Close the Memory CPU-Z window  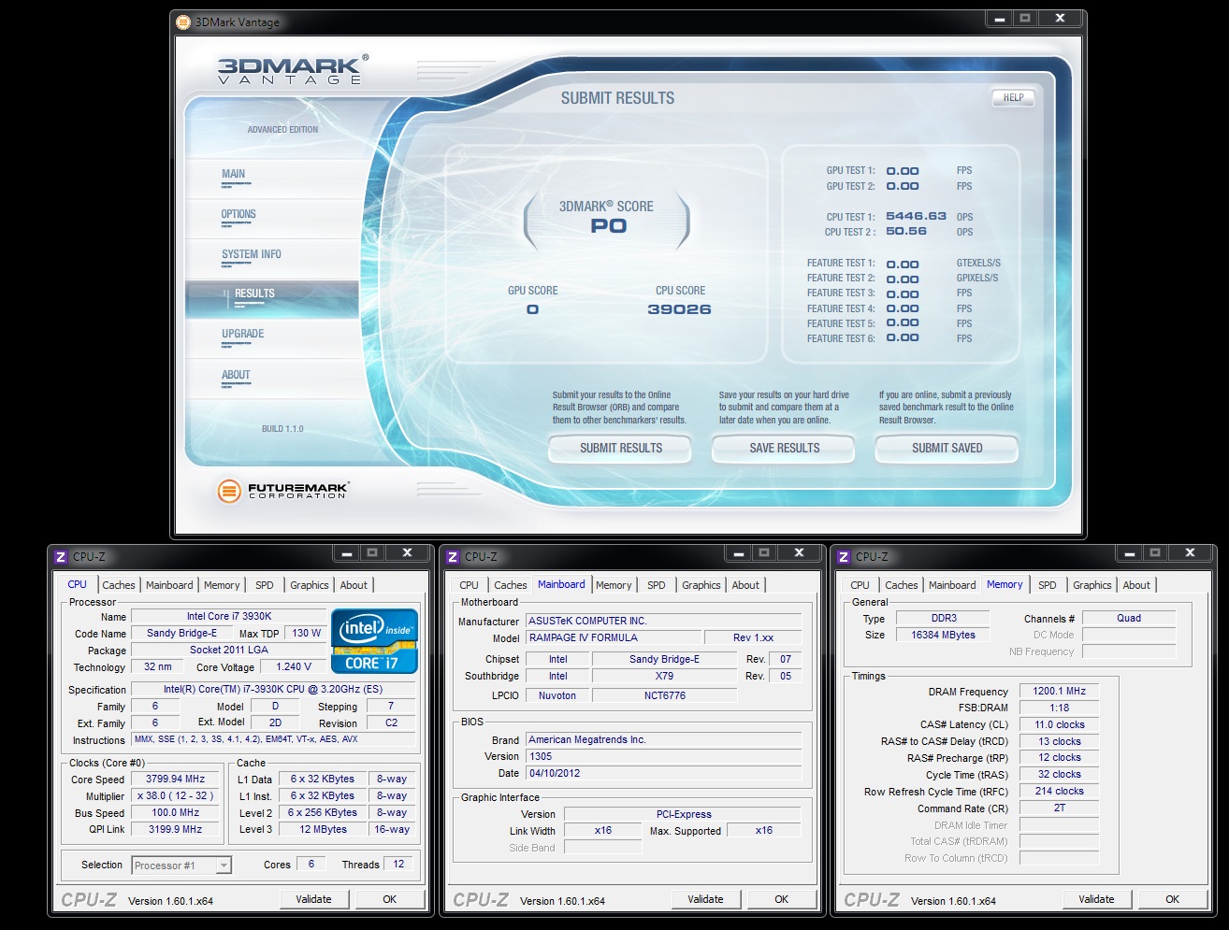[x=1190, y=552]
